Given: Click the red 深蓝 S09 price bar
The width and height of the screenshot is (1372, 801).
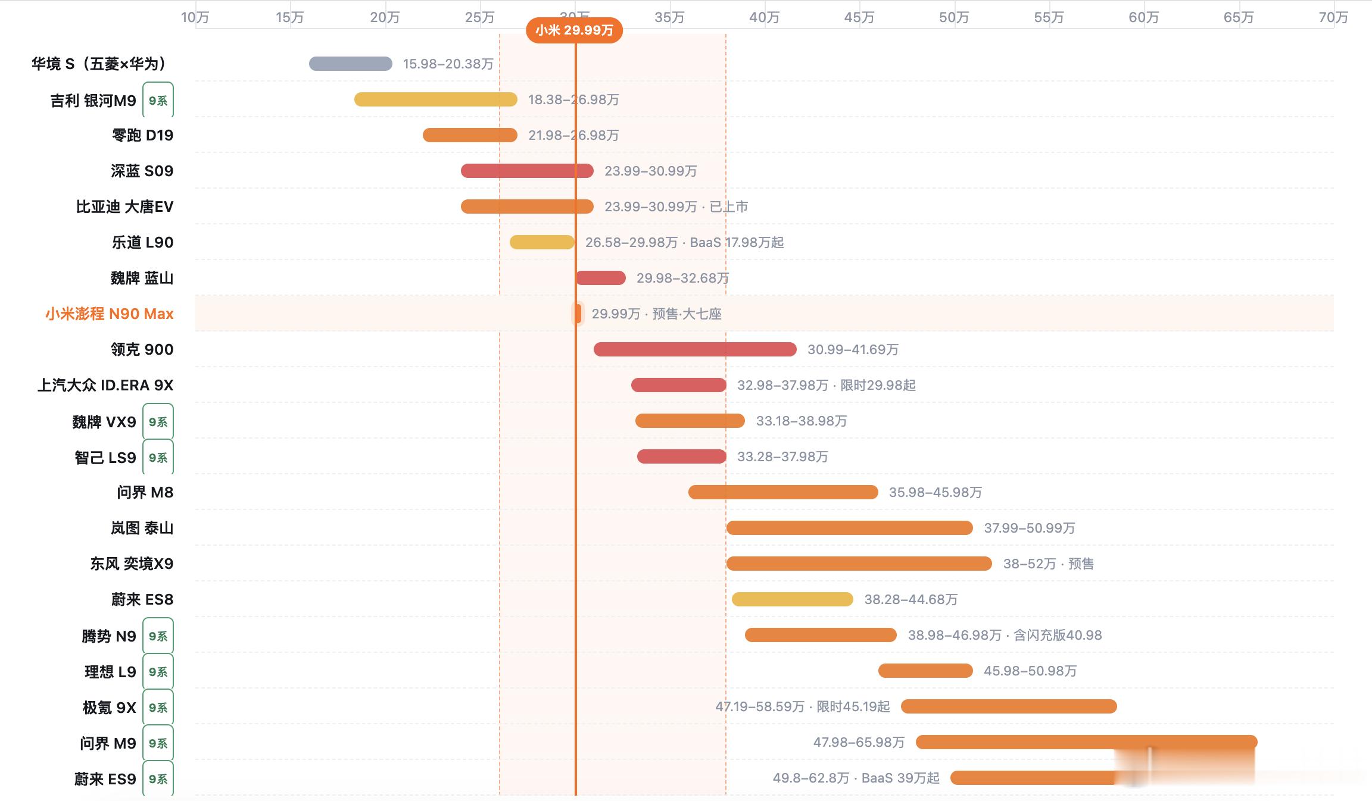Looking at the screenshot, I should click(527, 171).
